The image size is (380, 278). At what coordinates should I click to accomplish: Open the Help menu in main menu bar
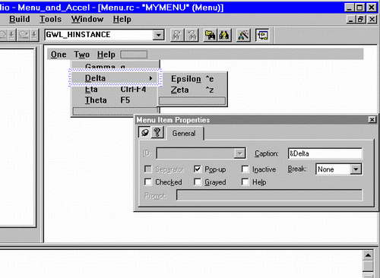click(122, 19)
